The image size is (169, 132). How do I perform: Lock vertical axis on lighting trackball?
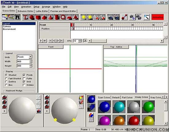tap(47, 102)
